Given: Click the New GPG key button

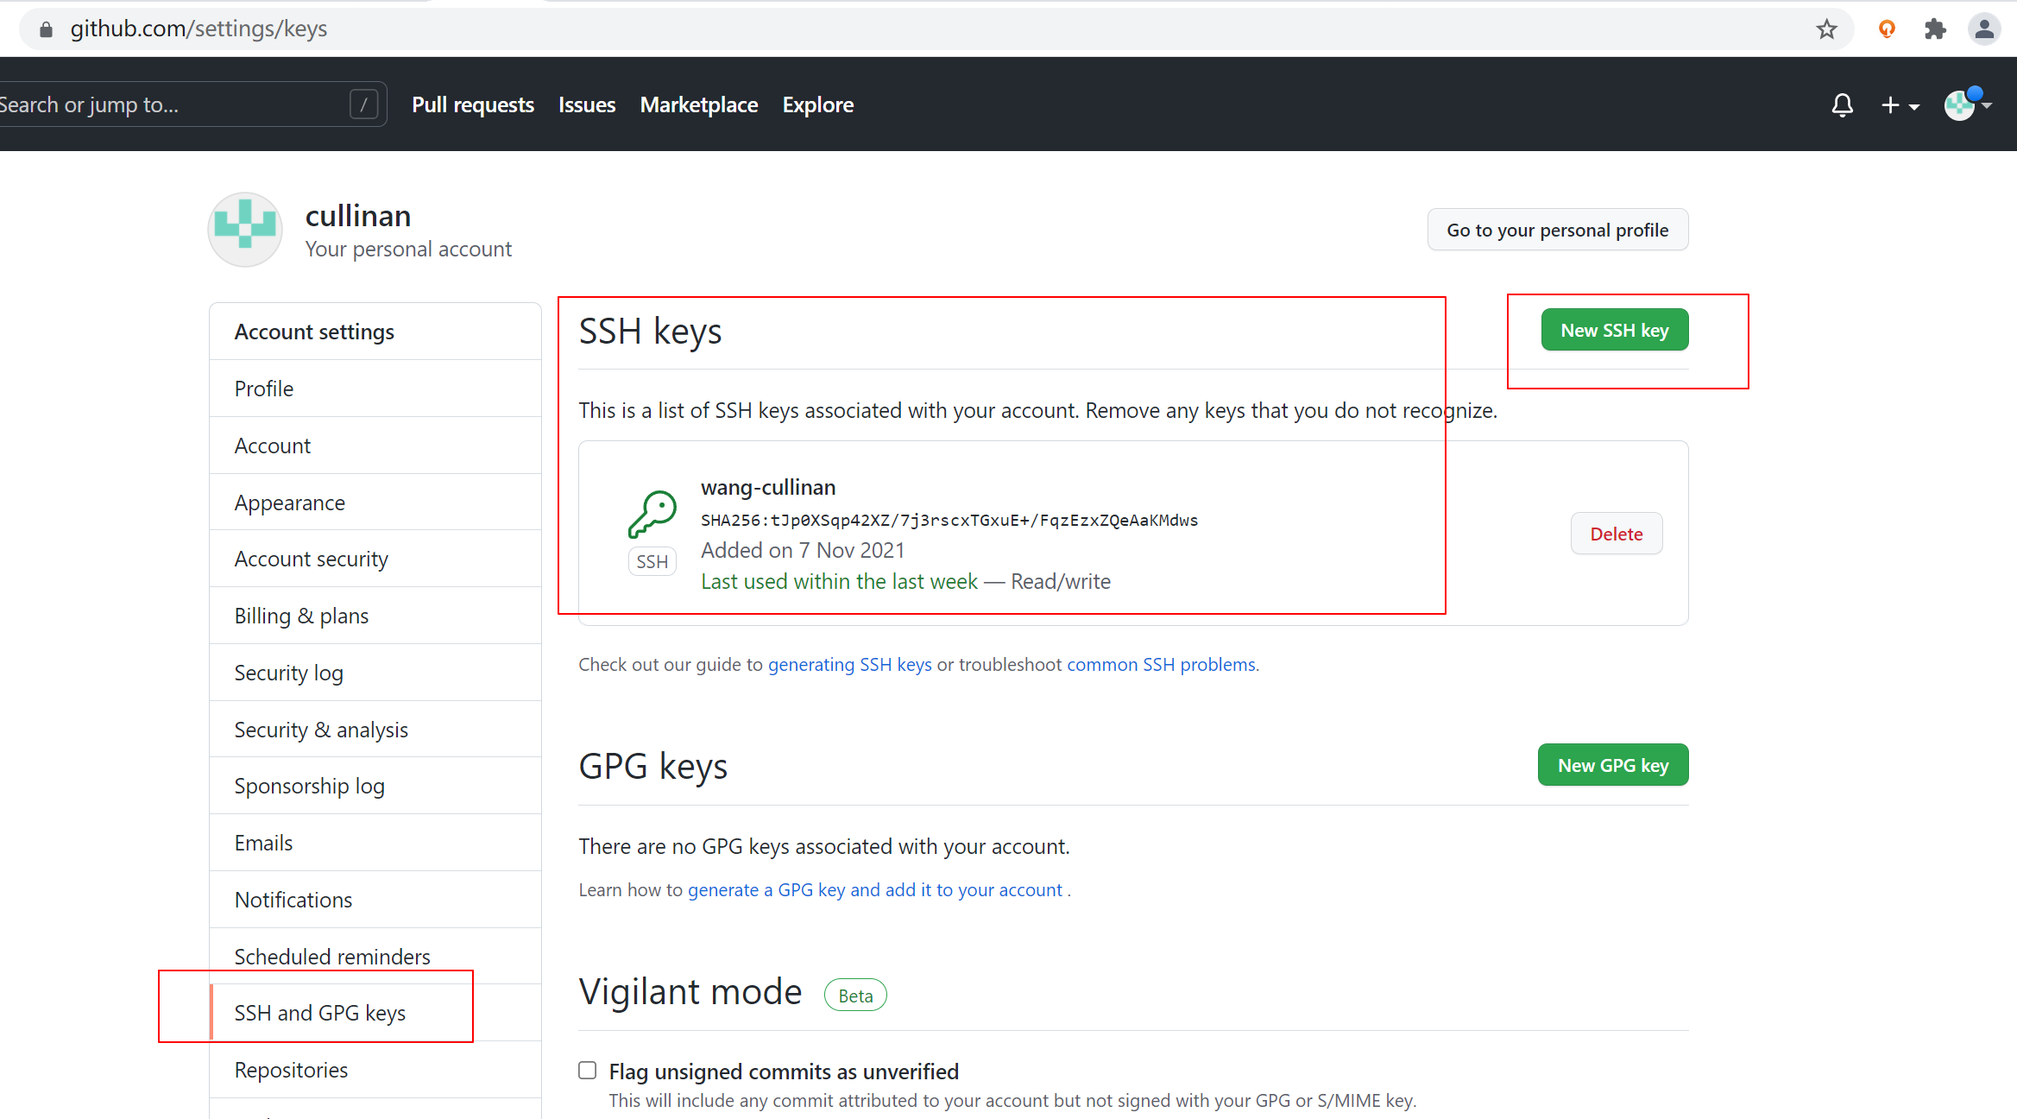Looking at the screenshot, I should 1613,765.
